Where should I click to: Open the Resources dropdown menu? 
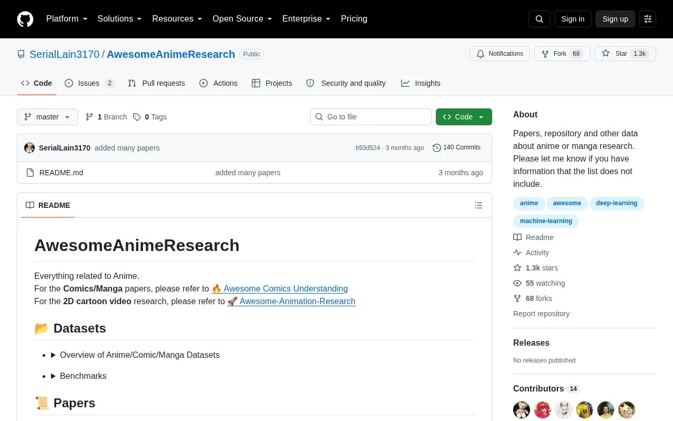click(177, 19)
